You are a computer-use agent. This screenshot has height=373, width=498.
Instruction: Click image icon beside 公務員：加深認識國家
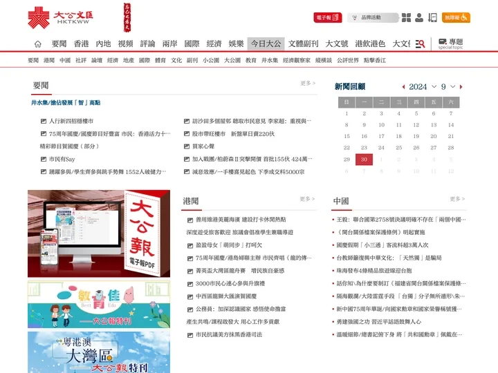190,309
